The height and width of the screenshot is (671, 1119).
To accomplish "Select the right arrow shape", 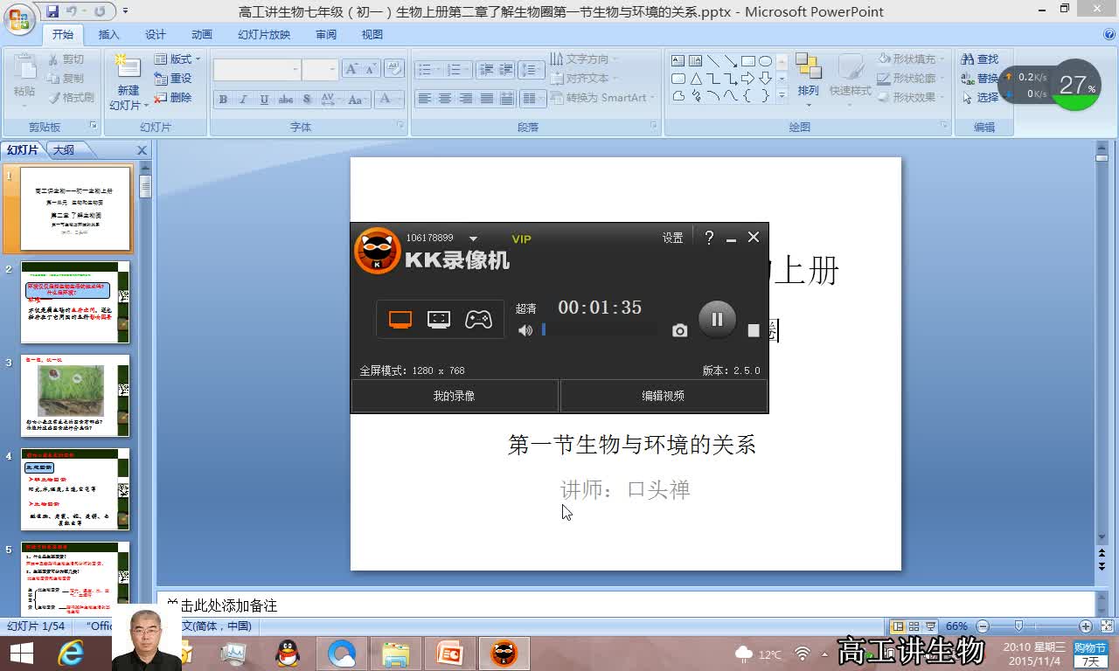I will (747, 79).
